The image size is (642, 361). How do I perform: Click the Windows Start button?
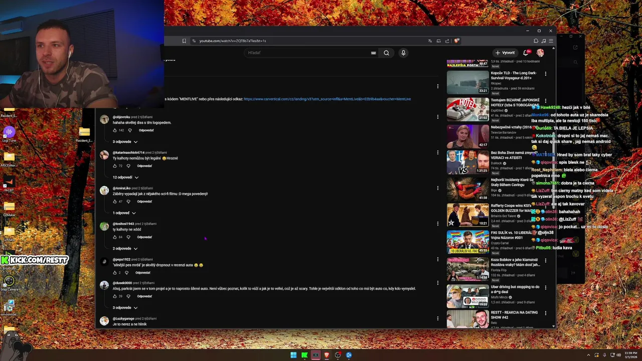293,355
